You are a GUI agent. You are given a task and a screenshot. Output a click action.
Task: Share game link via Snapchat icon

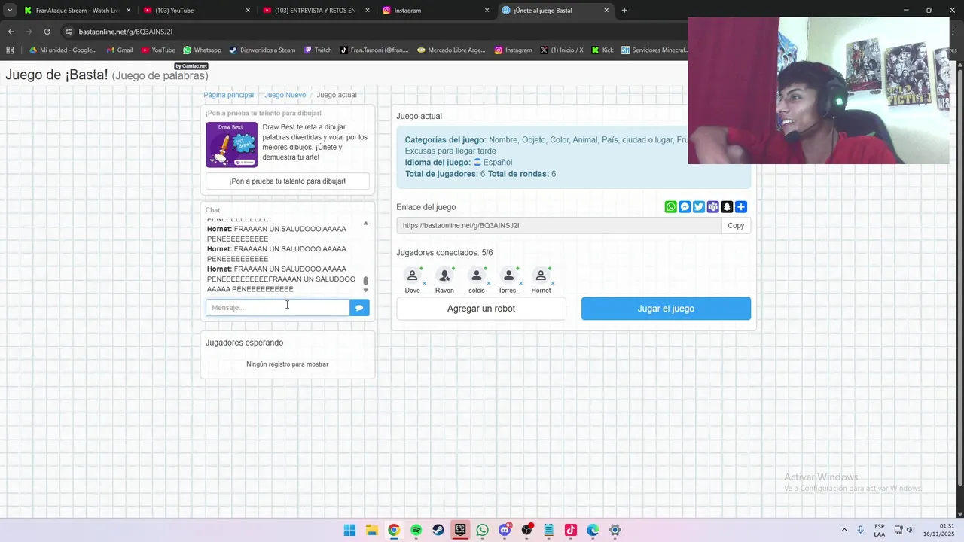[x=727, y=207]
